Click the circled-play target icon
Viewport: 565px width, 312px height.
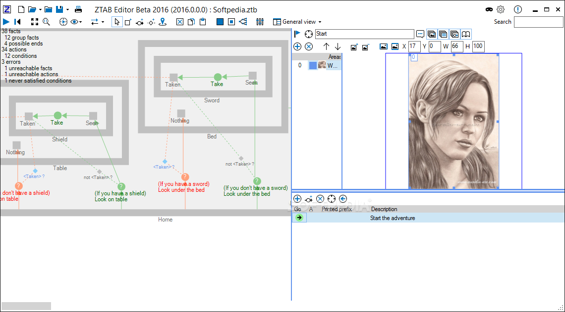(63, 22)
